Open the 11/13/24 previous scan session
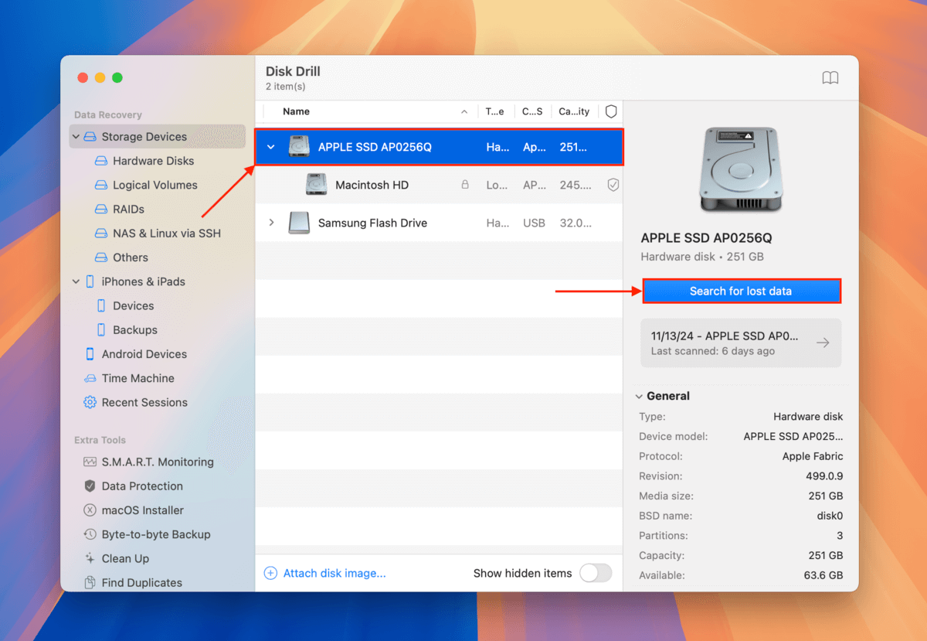927x641 pixels. pos(741,343)
